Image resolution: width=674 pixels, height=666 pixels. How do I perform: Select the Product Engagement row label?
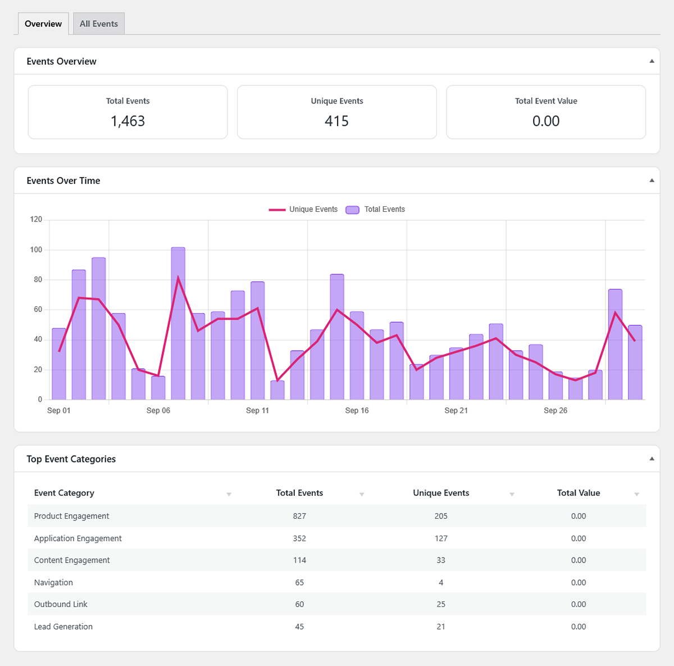pyautogui.click(x=71, y=516)
